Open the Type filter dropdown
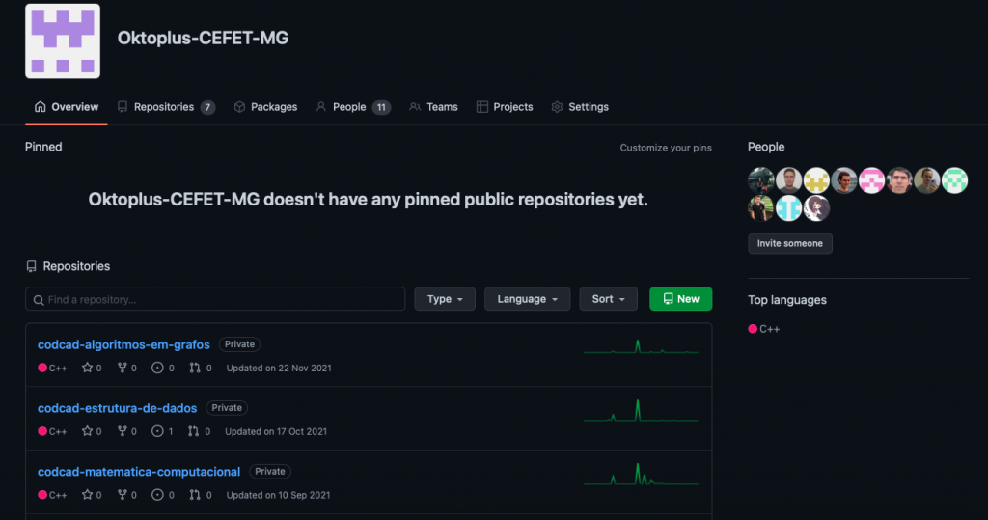The height and width of the screenshot is (520, 988). 445,299
